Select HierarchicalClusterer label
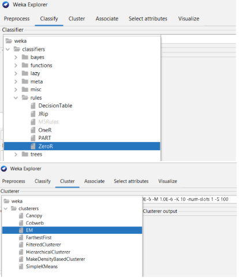The width and height of the screenshot is (239, 280). pyautogui.click(x=48, y=252)
